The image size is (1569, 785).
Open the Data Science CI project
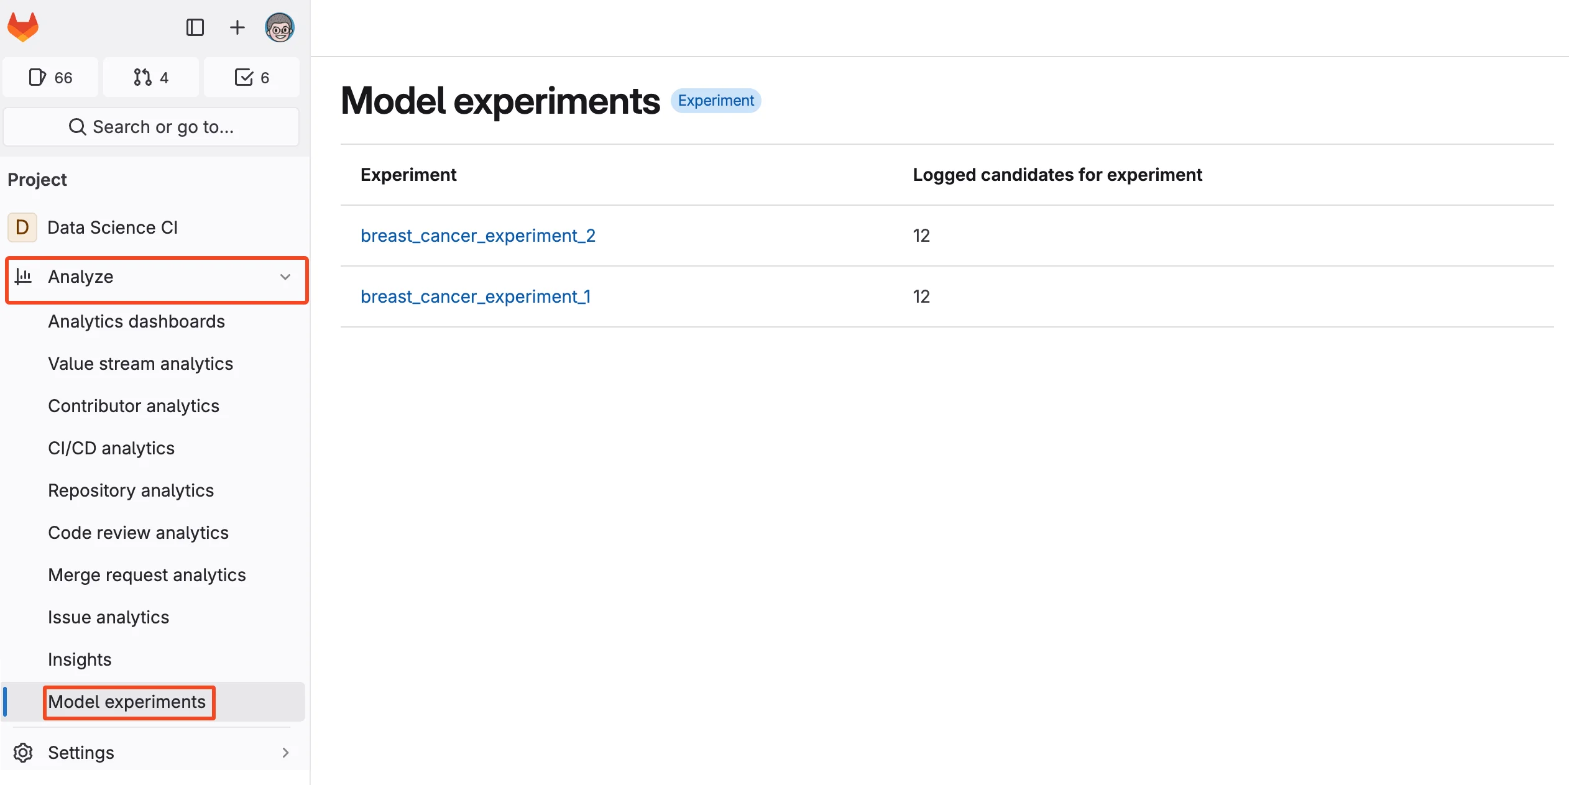click(x=113, y=227)
